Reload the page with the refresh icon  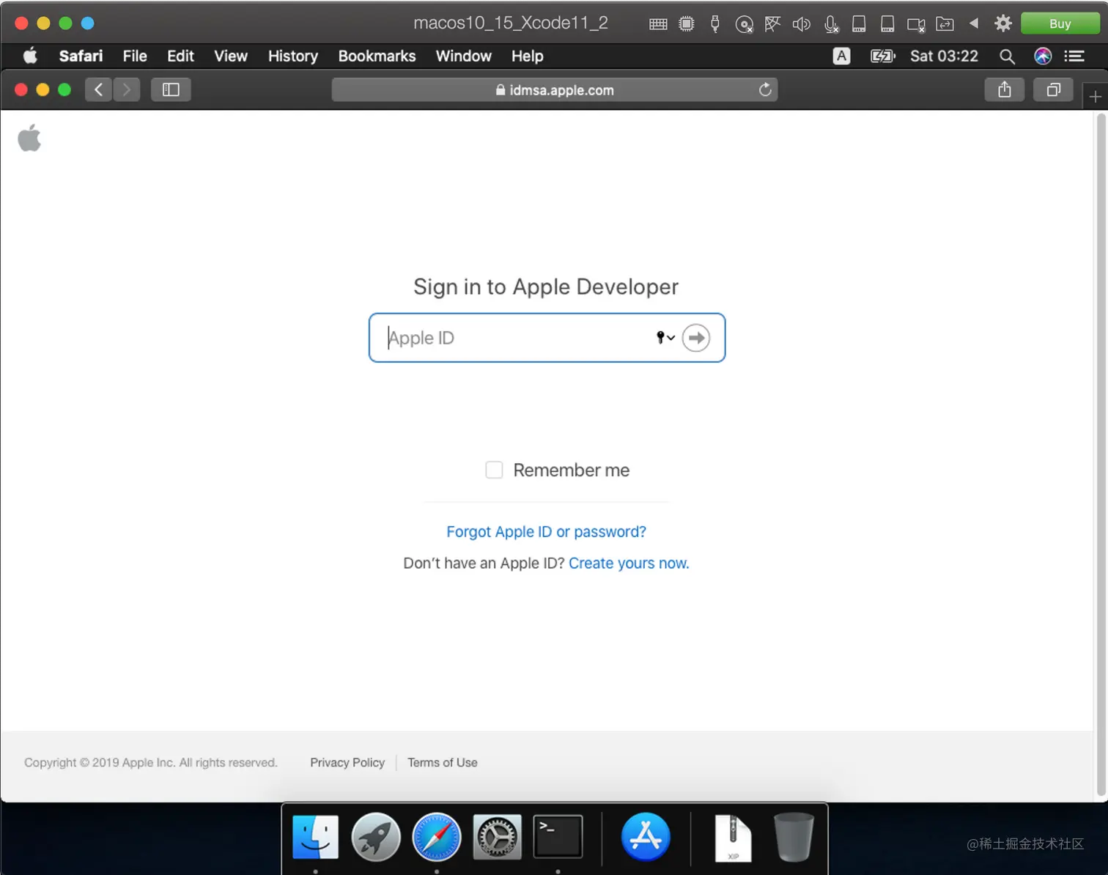tap(765, 89)
